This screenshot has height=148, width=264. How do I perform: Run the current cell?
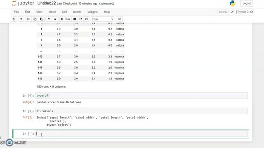(x=65, y=19)
